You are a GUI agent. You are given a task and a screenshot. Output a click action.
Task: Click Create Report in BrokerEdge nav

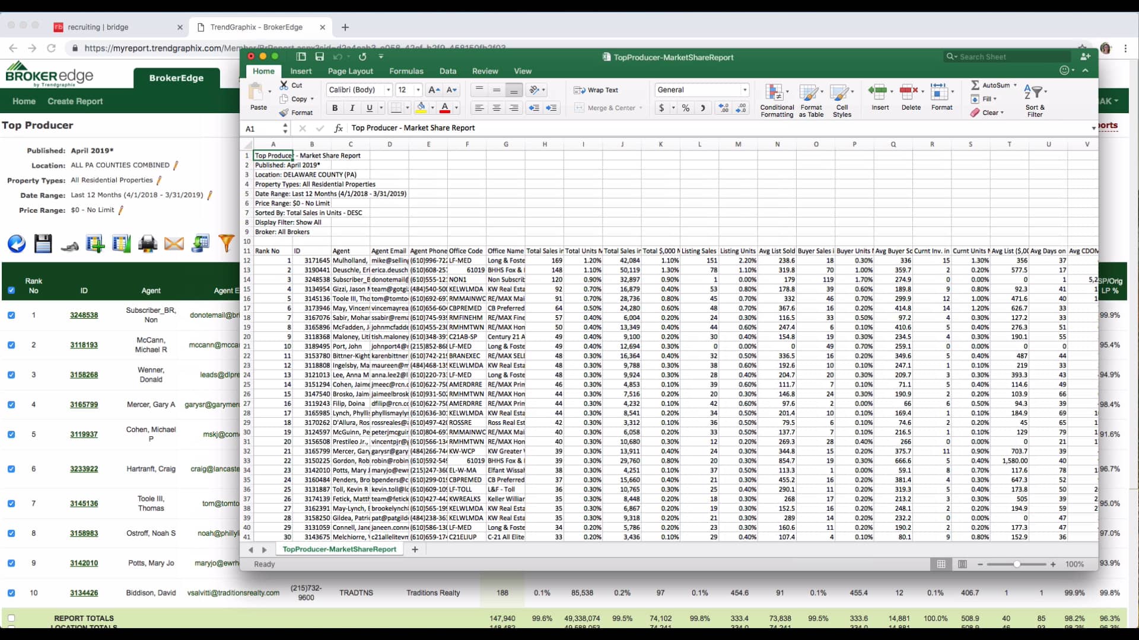[x=75, y=101]
